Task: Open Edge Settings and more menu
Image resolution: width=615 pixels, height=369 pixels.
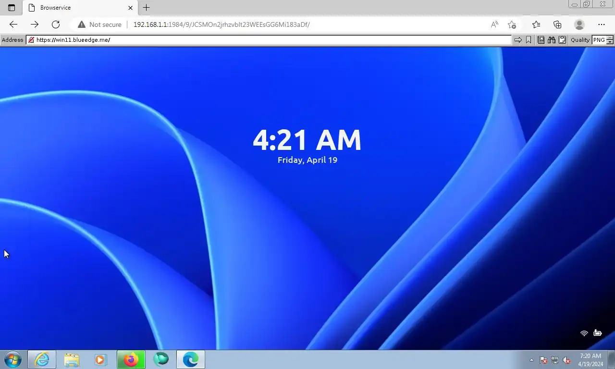Action: [602, 25]
